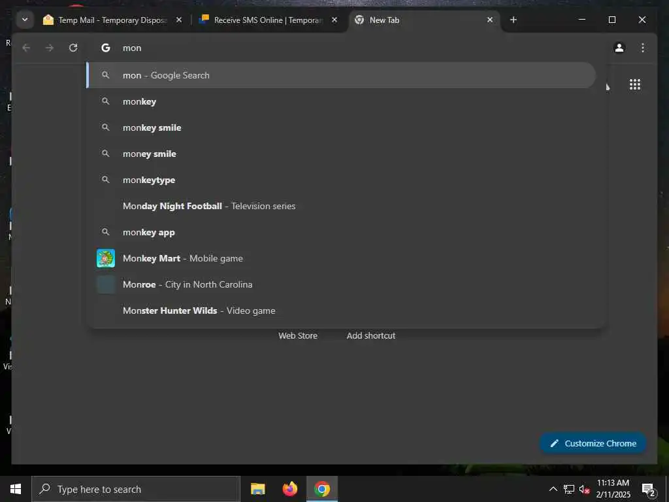Click the Chrome taskbar icon
The width and height of the screenshot is (669, 502).
pyautogui.click(x=322, y=489)
